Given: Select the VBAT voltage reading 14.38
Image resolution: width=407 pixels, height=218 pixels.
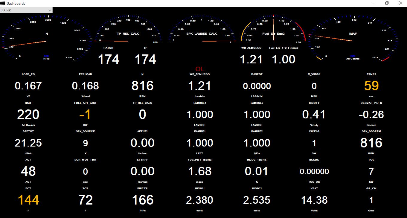Looking at the screenshot, I should 314,200.
